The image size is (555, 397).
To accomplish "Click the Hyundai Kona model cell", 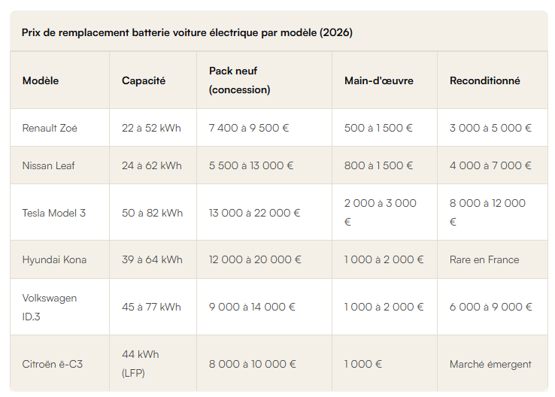I will pyautogui.click(x=54, y=259).
